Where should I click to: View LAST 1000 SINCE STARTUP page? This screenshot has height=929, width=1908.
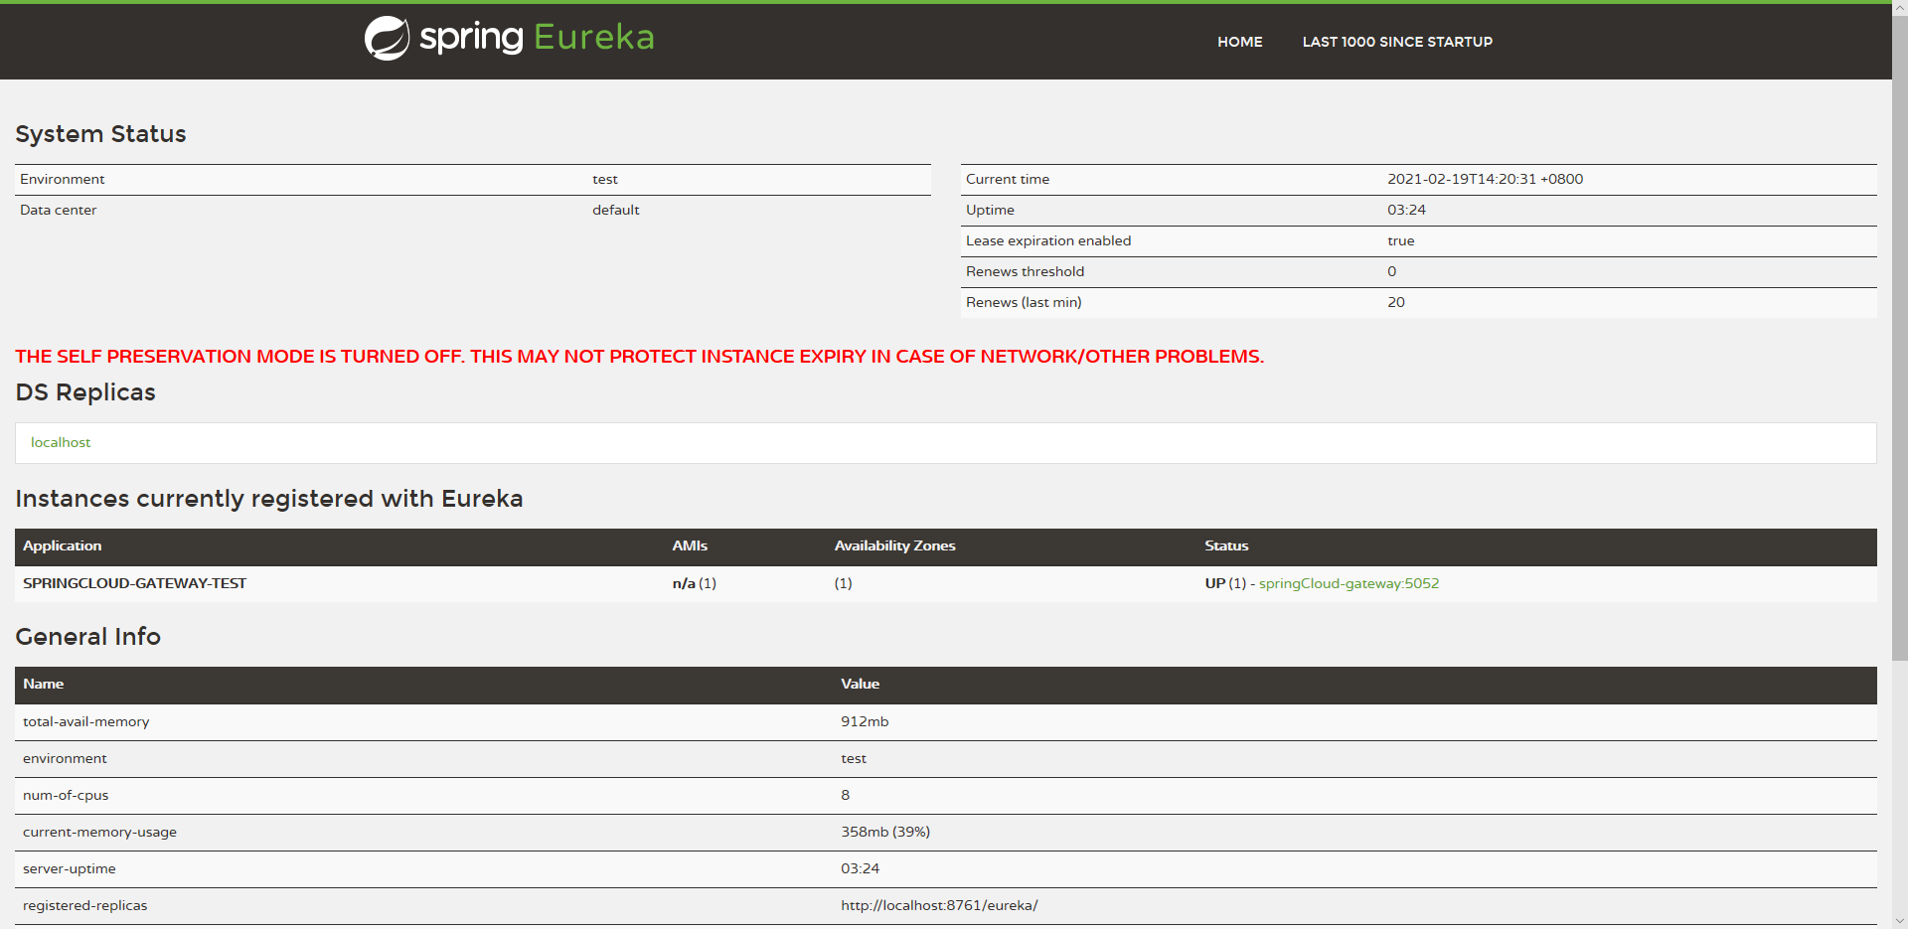tap(1397, 42)
